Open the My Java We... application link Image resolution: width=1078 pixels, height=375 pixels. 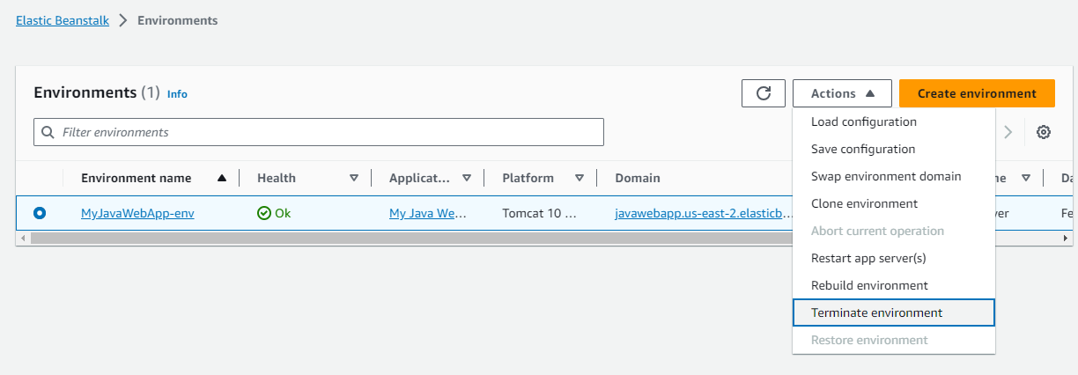428,213
